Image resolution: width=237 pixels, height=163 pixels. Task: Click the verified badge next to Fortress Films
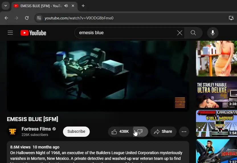pos(54,129)
